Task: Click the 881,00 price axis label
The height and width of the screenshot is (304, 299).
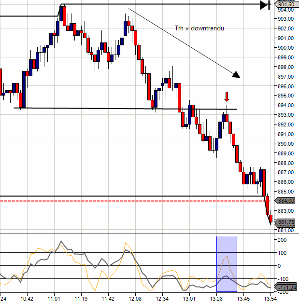Action: (286, 230)
